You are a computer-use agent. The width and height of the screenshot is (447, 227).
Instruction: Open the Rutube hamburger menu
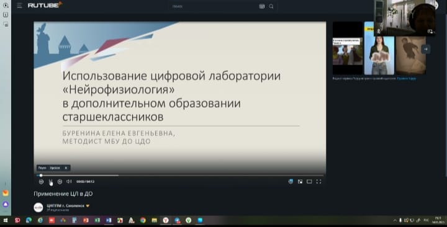[19, 6]
